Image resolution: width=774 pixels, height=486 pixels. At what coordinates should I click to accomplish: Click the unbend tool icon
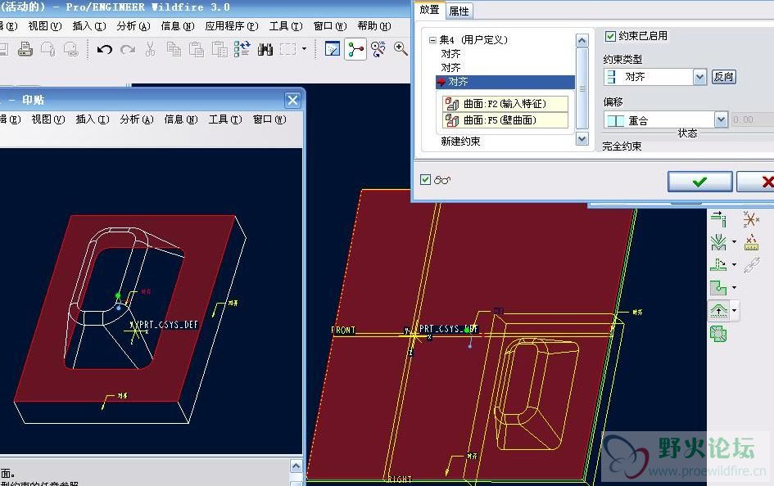(719, 265)
